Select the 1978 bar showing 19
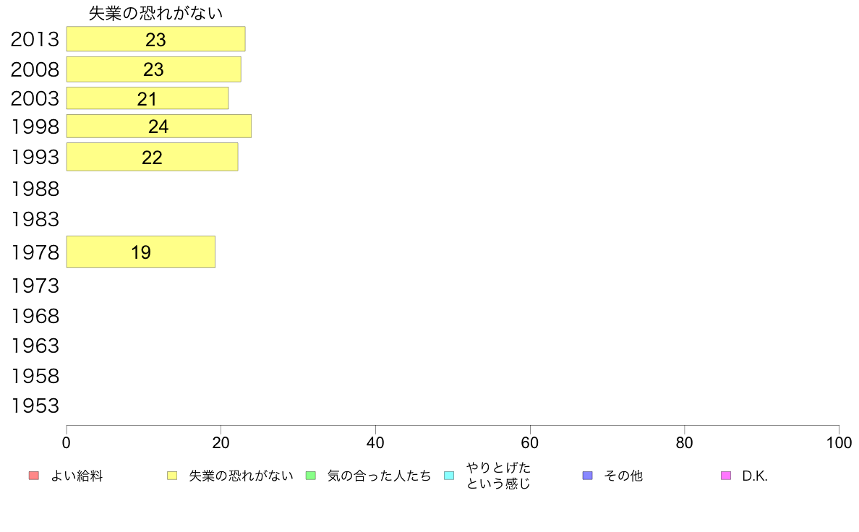Image resolution: width=859 pixels, height=532 pixels. (141, 252)
